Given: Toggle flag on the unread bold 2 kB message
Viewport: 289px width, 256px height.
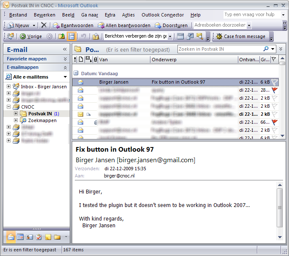Looking at the screenshot, I should (275, 114).
